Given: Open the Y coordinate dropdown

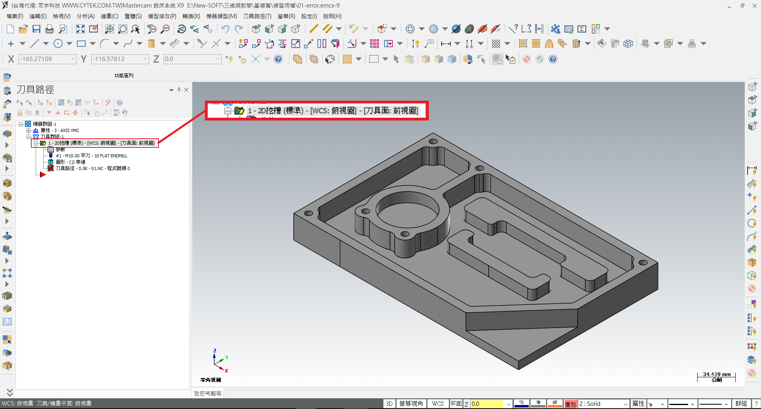Looking at the screenshot, I should [145, 59].
